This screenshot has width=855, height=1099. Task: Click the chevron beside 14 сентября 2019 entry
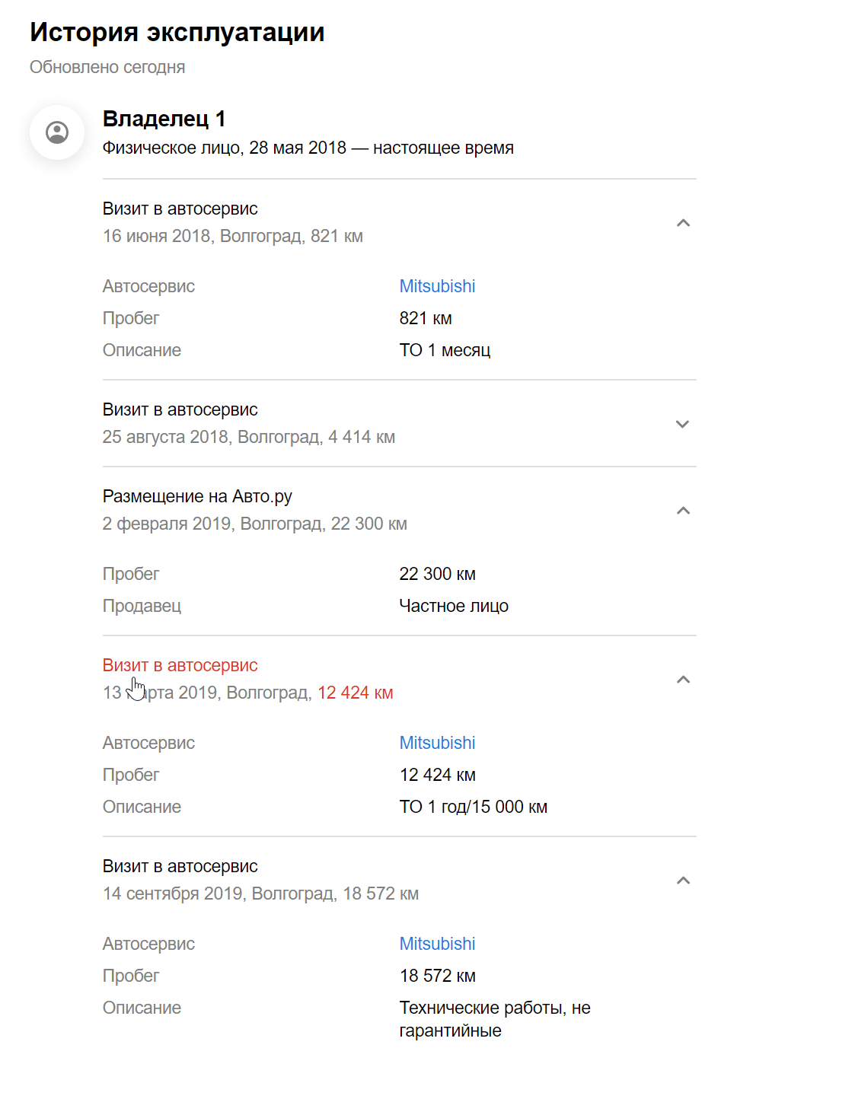click(684, 881)
